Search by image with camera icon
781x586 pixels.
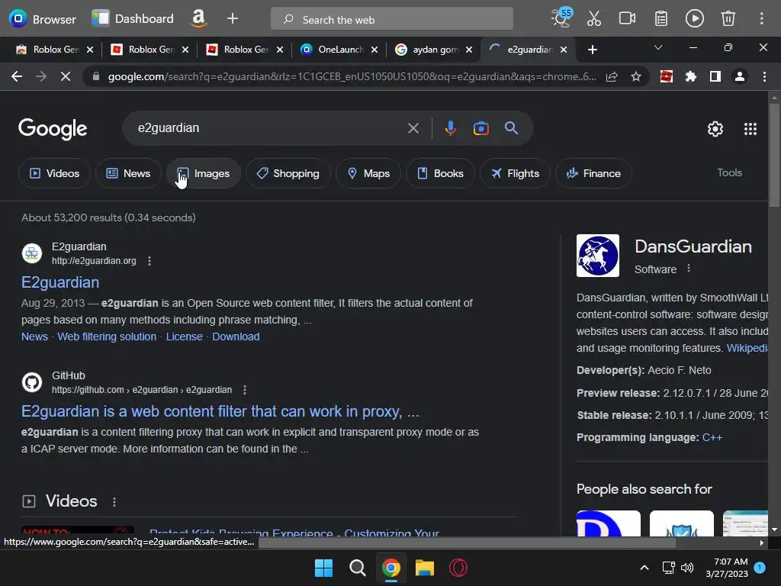(x=480, y=128)
